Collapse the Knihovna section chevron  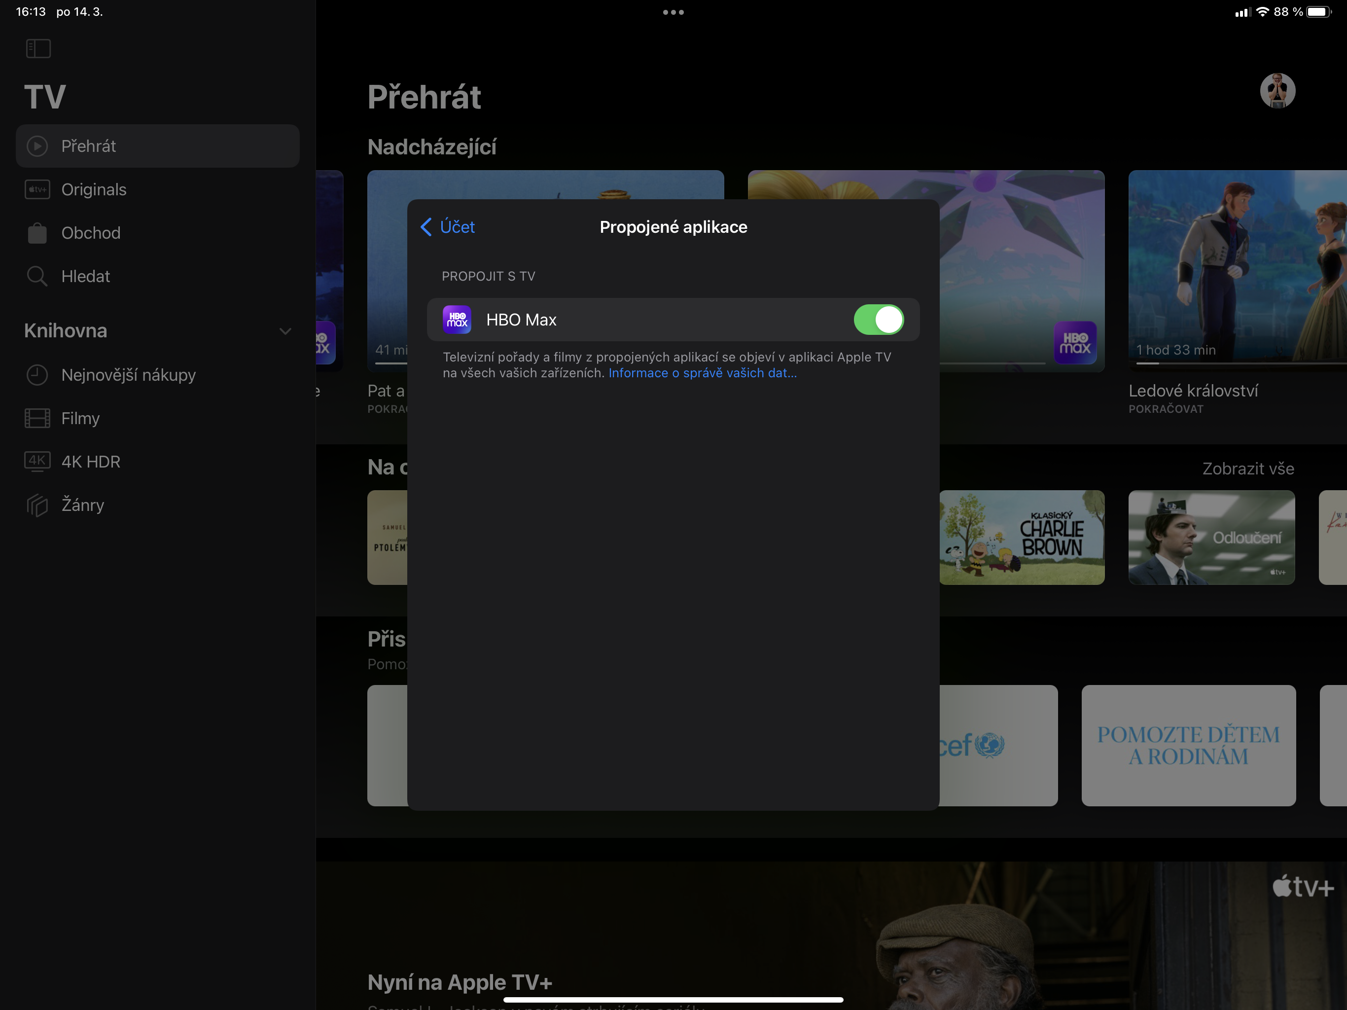coord(285,331)
